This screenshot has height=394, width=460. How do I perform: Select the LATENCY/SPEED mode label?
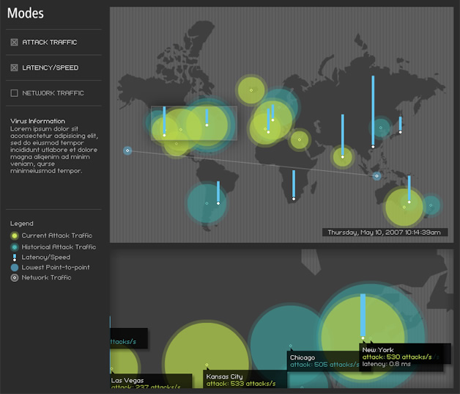50,68
